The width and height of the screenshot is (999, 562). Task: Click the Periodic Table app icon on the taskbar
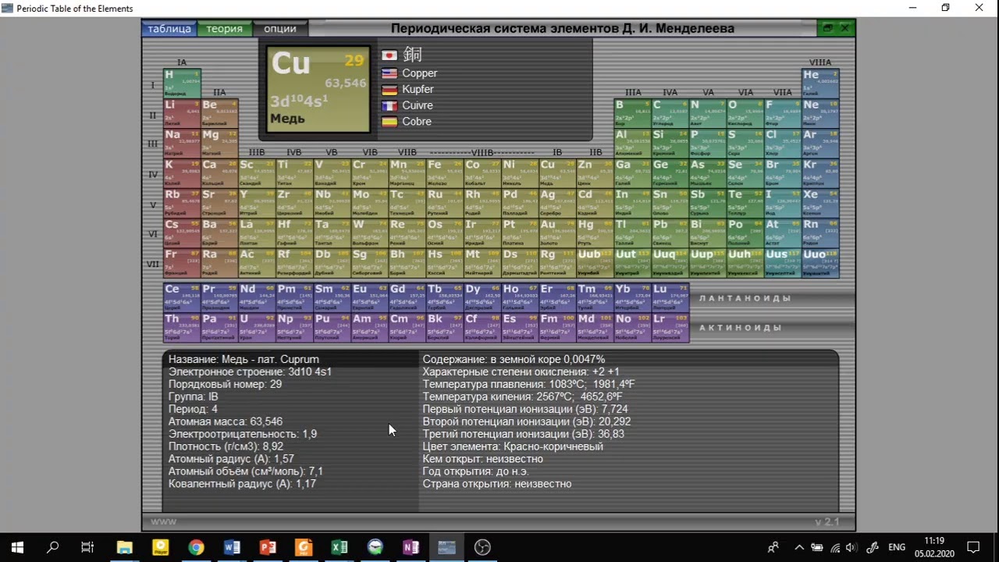[447, 547]
